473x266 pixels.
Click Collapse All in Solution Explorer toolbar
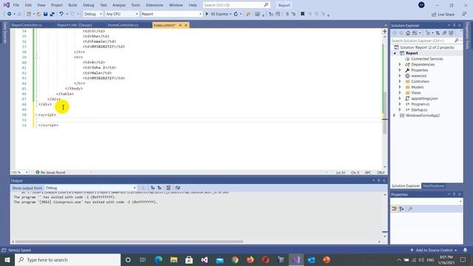(x=444, y=33)
